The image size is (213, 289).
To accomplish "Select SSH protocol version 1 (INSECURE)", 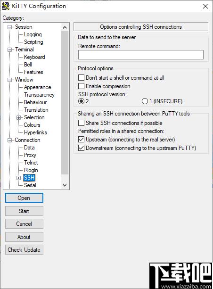I will pyautogui.click(x=145, y=101).
